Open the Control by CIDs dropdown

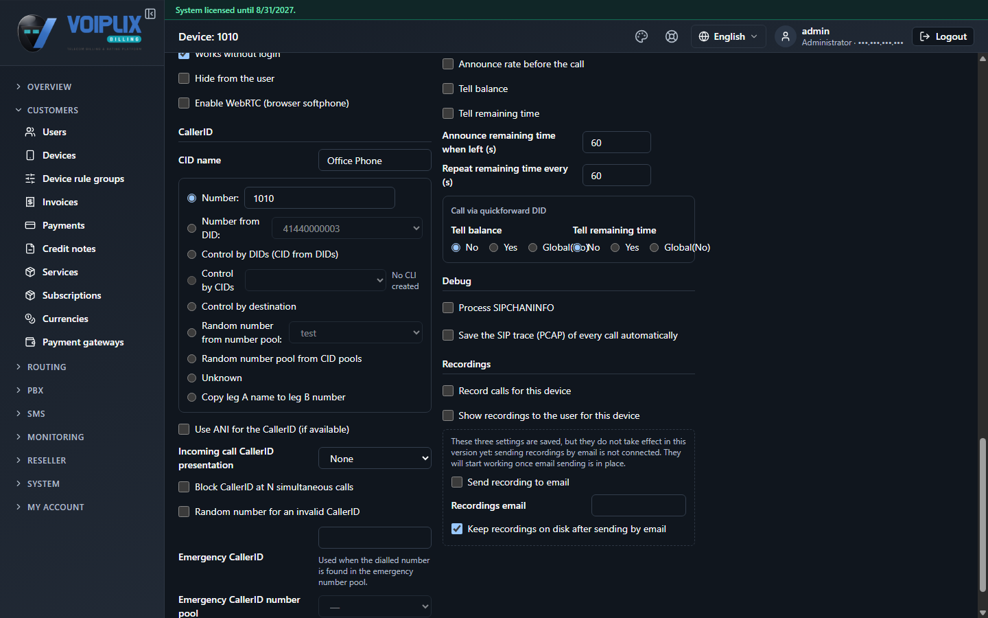(x=316, y=280)
